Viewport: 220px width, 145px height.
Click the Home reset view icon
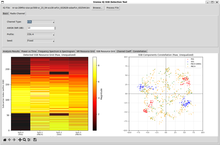[5, 140]
